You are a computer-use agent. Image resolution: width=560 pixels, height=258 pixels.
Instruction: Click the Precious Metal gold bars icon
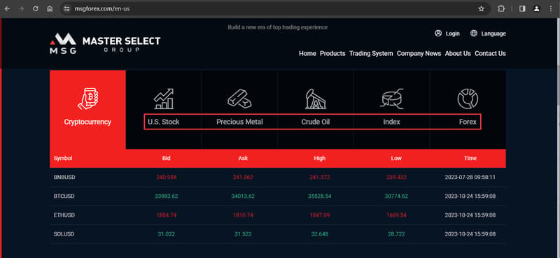coord(239,99)
